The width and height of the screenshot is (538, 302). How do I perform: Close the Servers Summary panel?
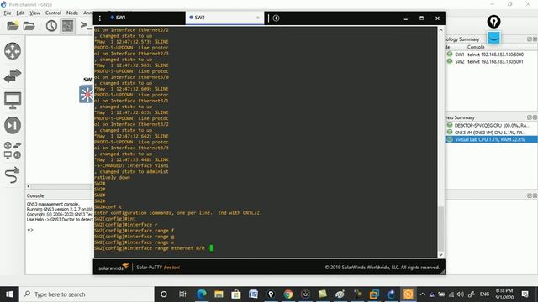pos(535,117)
